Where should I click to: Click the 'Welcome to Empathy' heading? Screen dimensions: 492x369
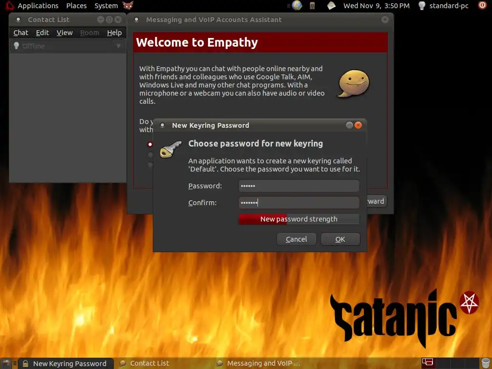pyautogui.click(x=197, y=42)
